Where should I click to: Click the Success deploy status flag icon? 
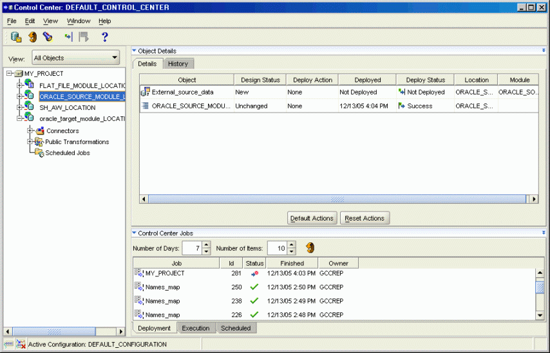coord(402,105)
